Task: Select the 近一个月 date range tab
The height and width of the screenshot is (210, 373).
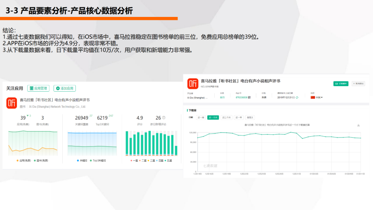Action: tap(213, 117)
